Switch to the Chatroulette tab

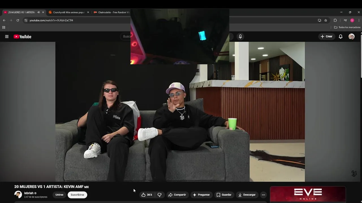[111, 12]
